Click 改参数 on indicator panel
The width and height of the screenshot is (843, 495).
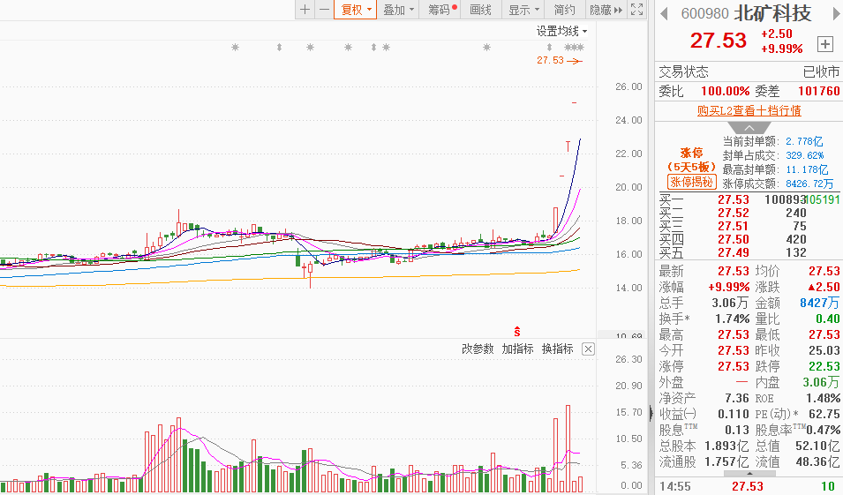(478, 349)
